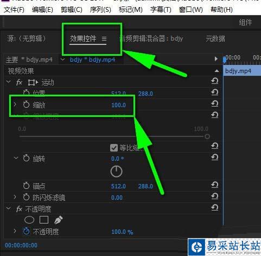The width and height of the screenshot is (261, 256).
Task: Collapse the 运动 effect group
Action: (x=8, y=82)
